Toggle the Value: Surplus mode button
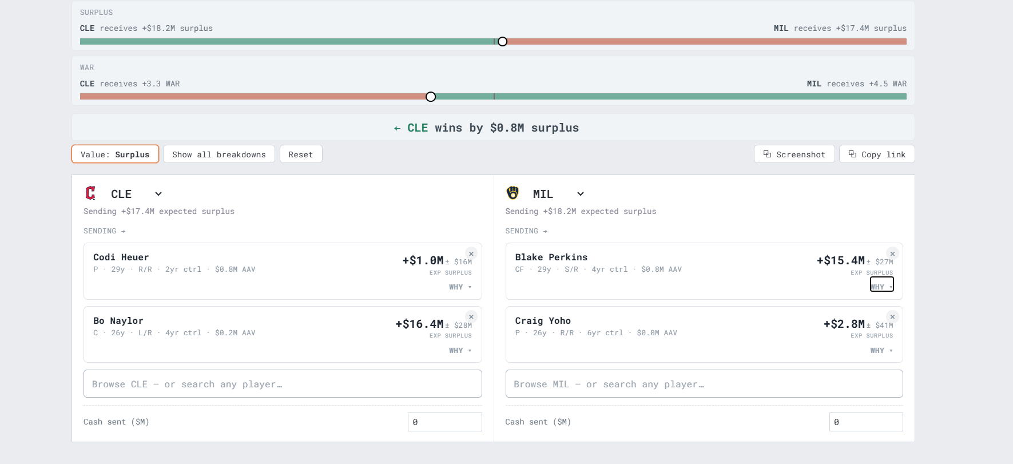This screenshot has height=464, width=1013. pos(115,154)
